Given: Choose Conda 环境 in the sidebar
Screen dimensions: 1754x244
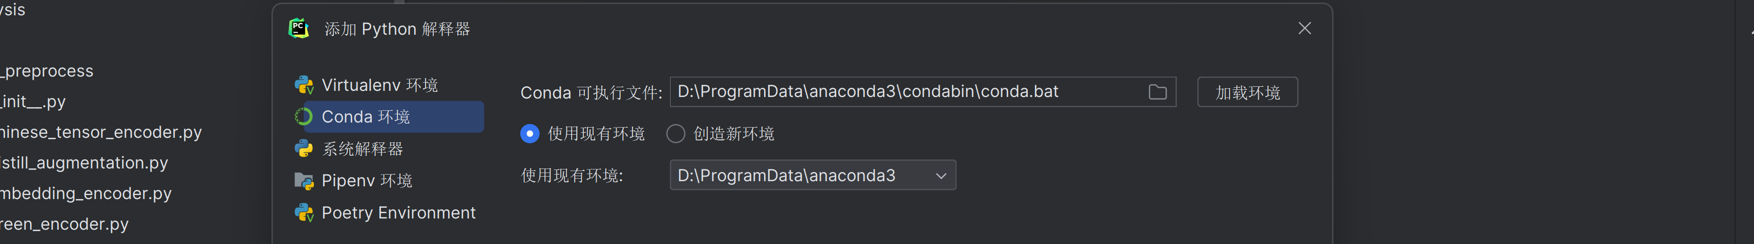Looking at the screenshot, I should [366, 117].
